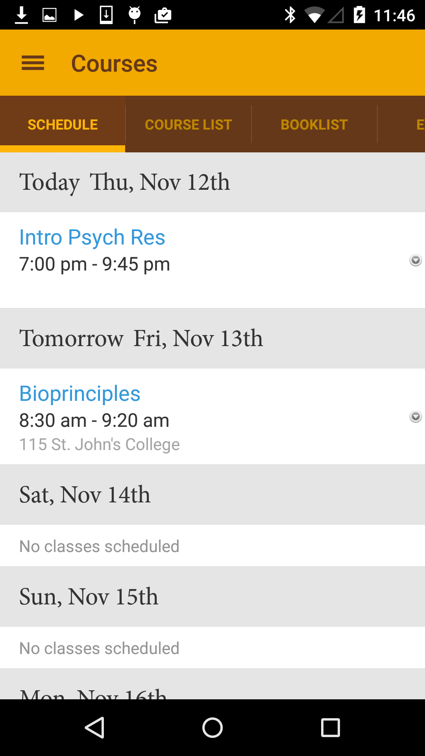Open the Intro Psych Res course link
Screen dimensions: 425x756
[92, 237]
